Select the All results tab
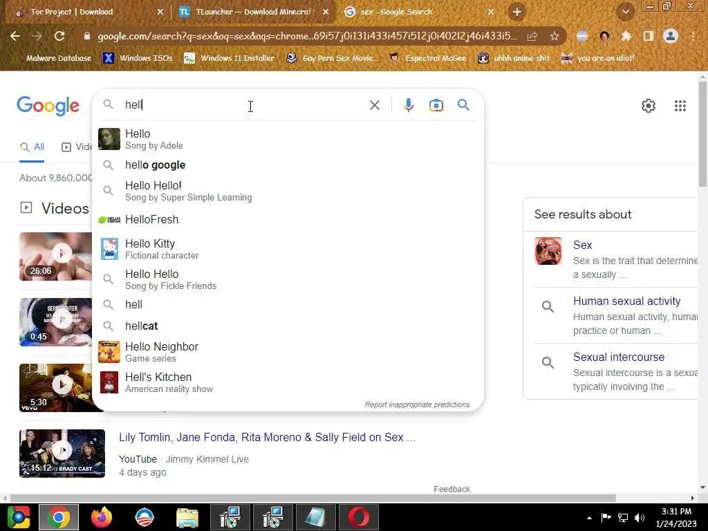The width and height of the screenshot is (708, 531). 32,147
